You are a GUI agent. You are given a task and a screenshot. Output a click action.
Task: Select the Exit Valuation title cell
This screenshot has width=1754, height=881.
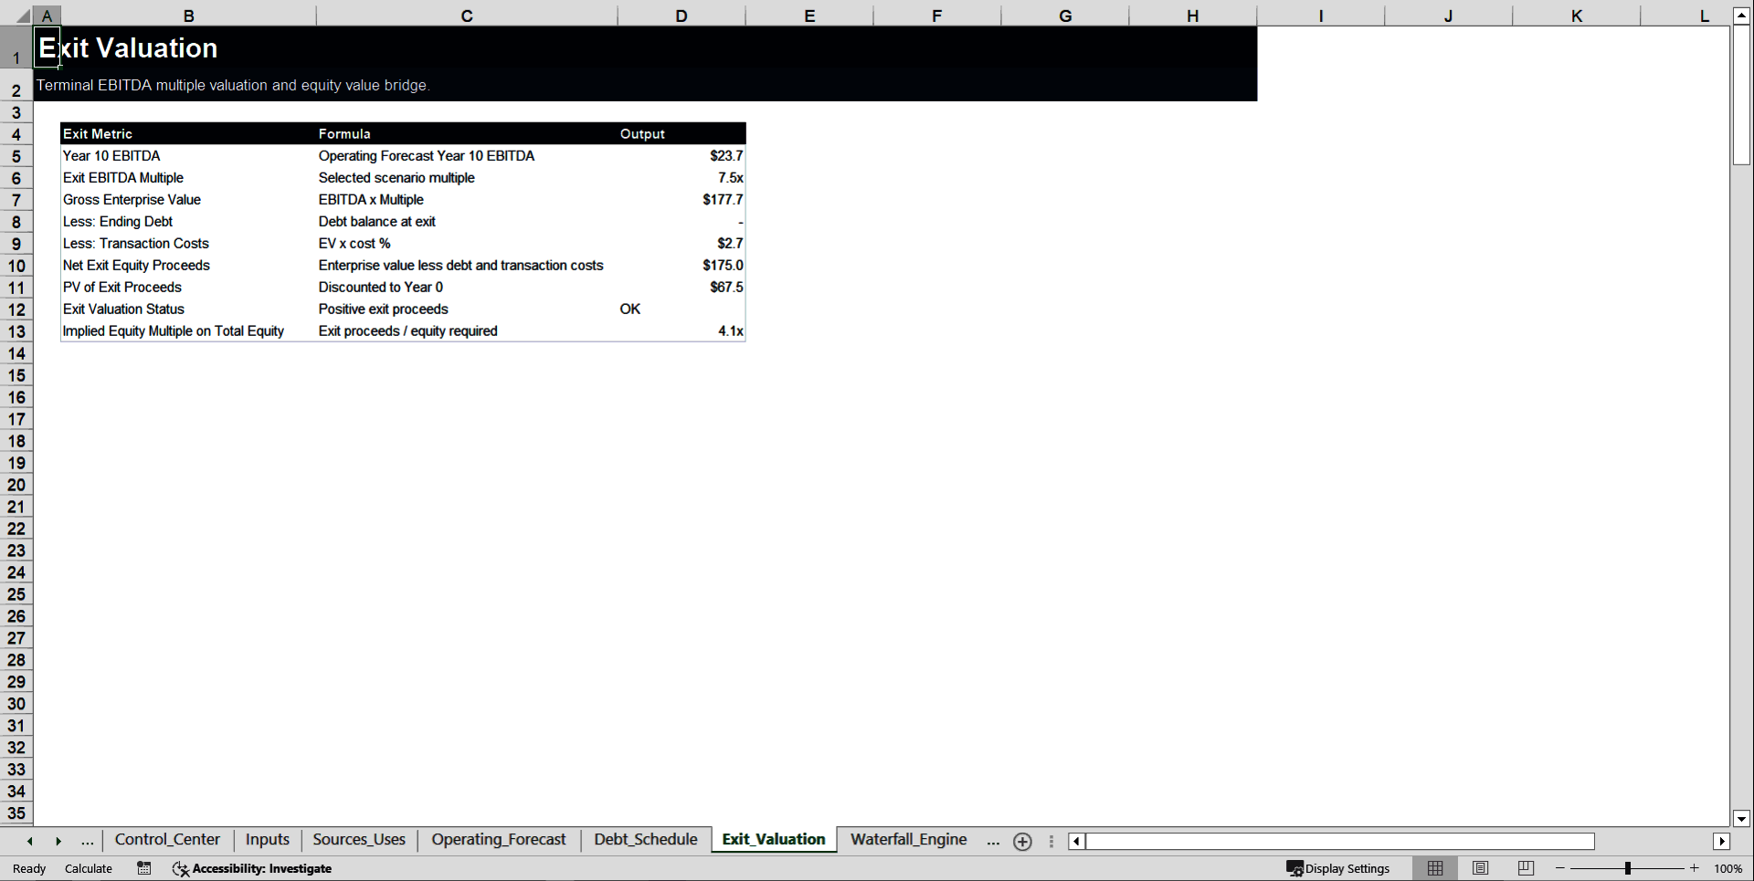click(x=128, y=48)
